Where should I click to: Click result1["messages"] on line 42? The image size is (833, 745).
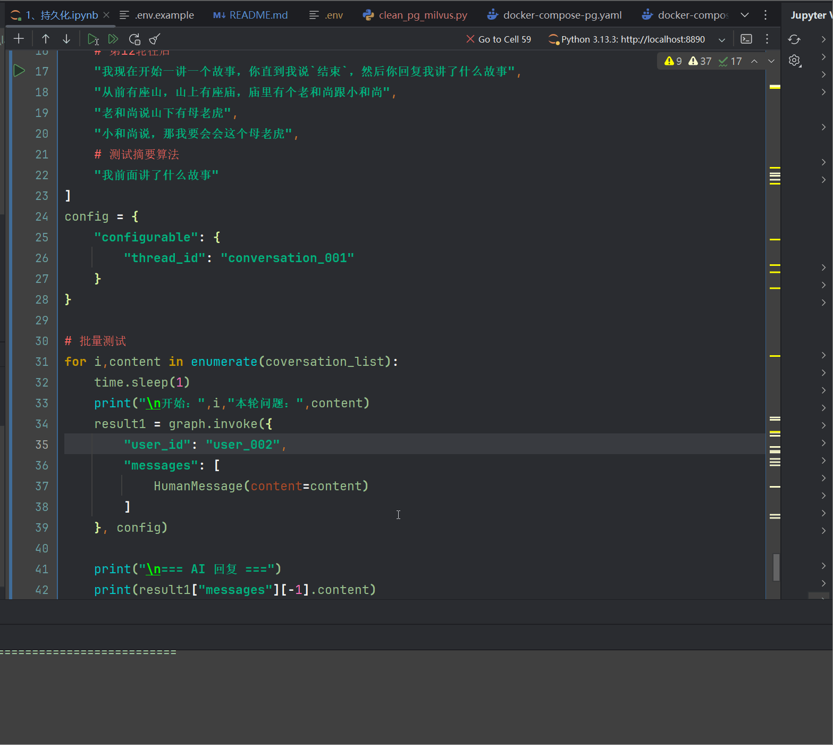(x=209, y=590)
